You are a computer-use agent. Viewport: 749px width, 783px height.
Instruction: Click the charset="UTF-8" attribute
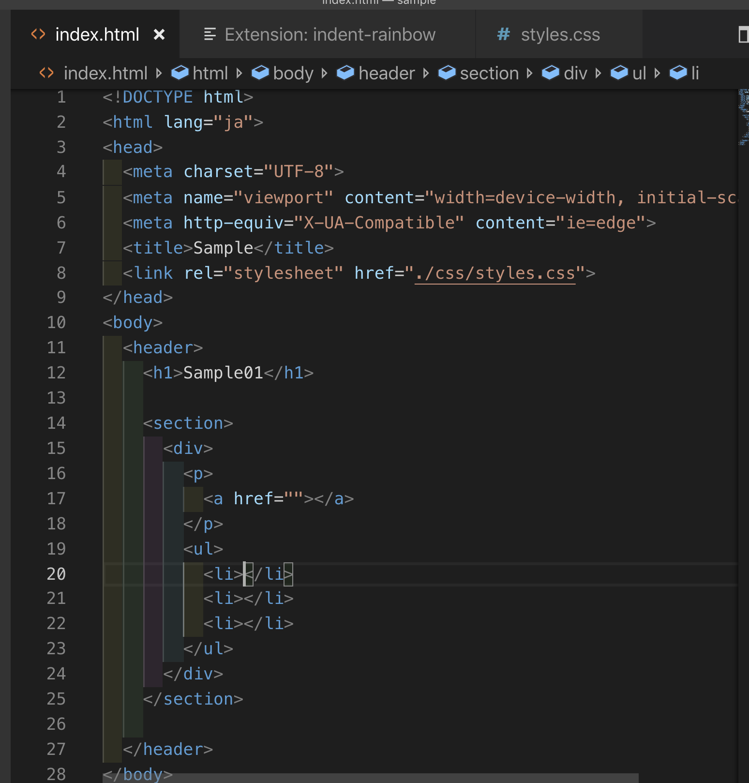(x=258, y=171)
